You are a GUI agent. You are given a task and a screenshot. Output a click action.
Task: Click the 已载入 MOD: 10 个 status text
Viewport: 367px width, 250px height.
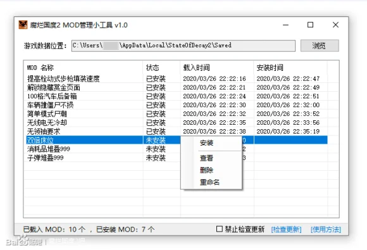[x=54, y=229]
